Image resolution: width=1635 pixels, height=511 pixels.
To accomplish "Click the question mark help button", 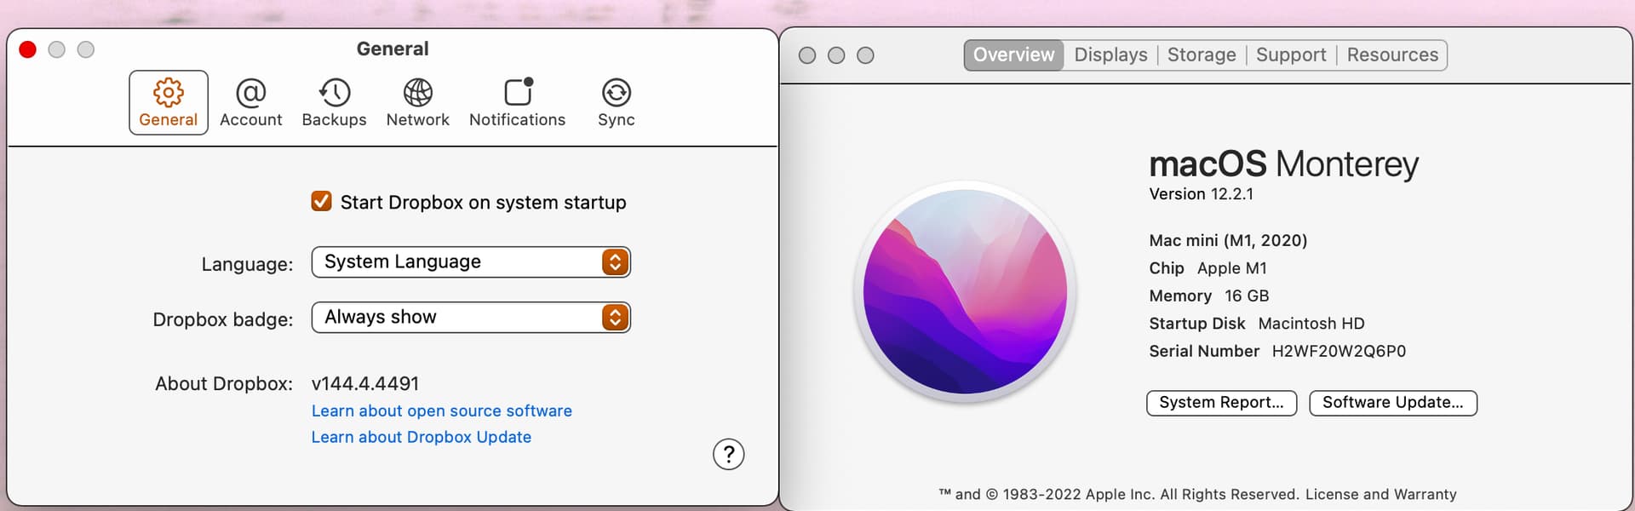I will pyautogui.click(x=728, y=455).
